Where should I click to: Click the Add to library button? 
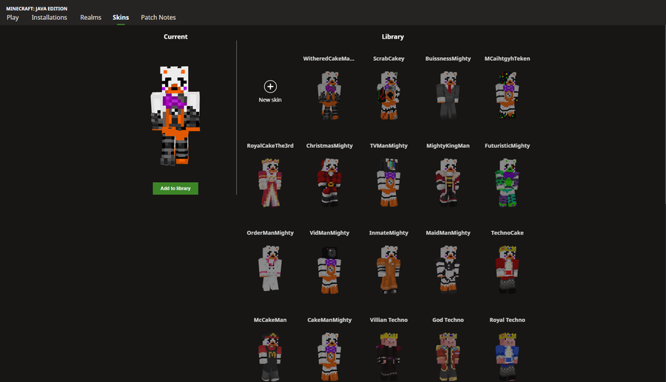point(175,188)
